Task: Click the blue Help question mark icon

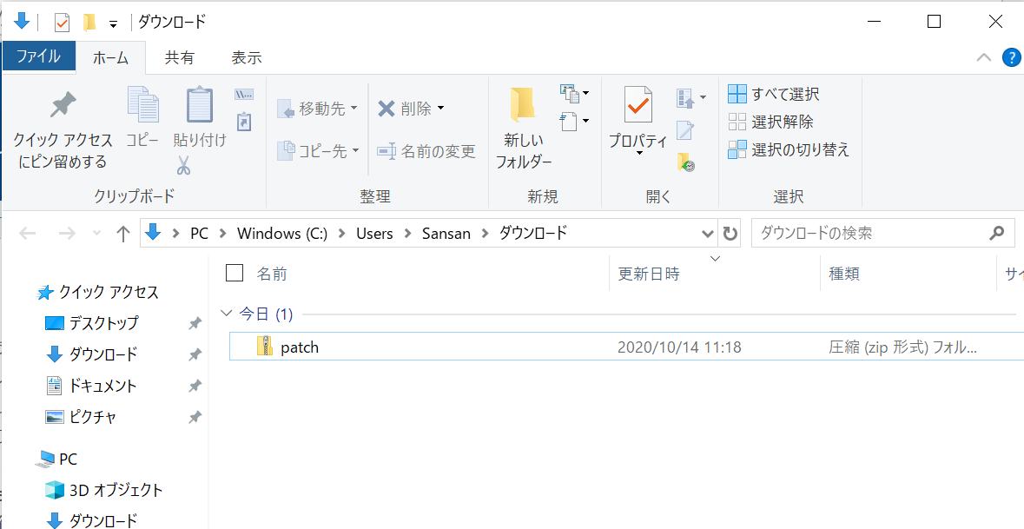Action: click(1011, 58)
